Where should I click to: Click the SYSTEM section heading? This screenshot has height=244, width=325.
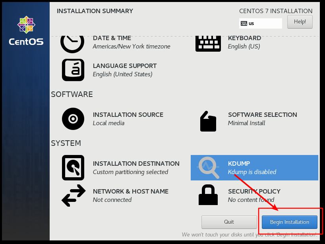pos(66,143)
